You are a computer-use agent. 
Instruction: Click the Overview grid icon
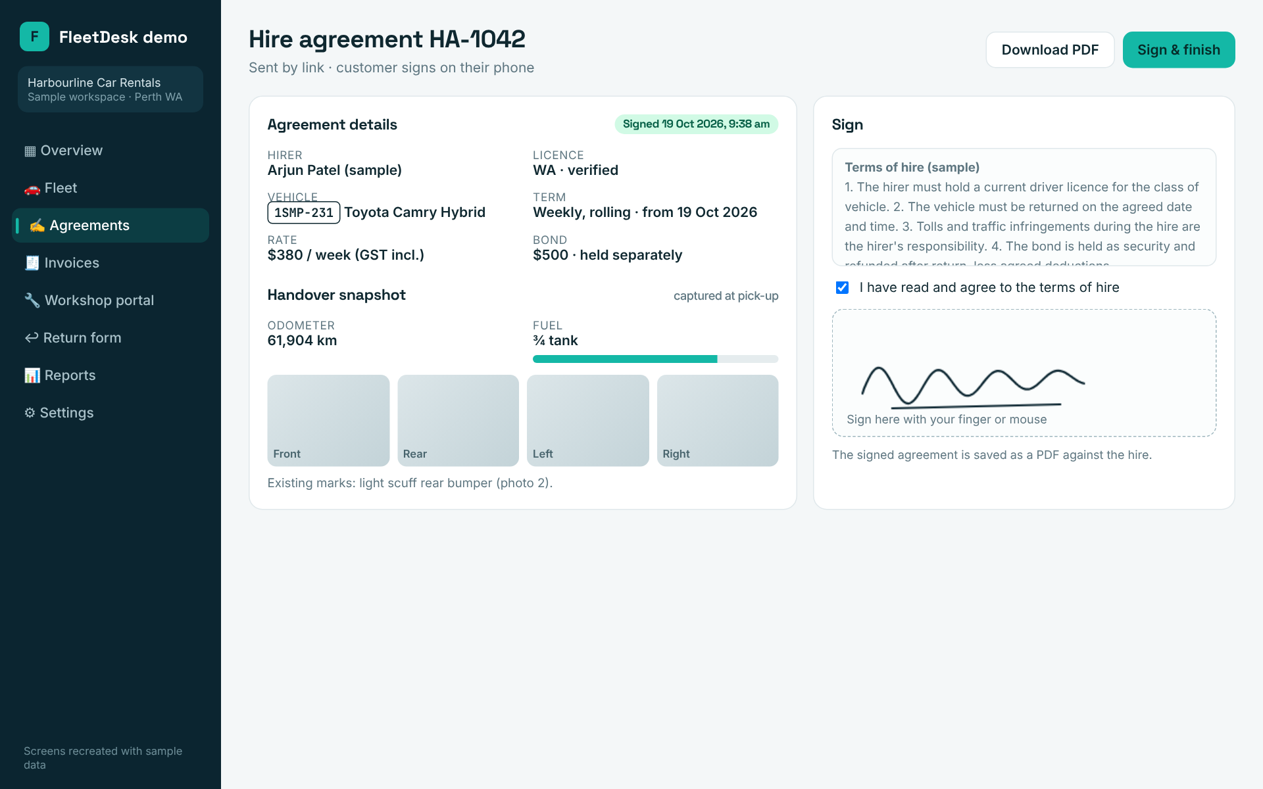[x=30, y=151]
